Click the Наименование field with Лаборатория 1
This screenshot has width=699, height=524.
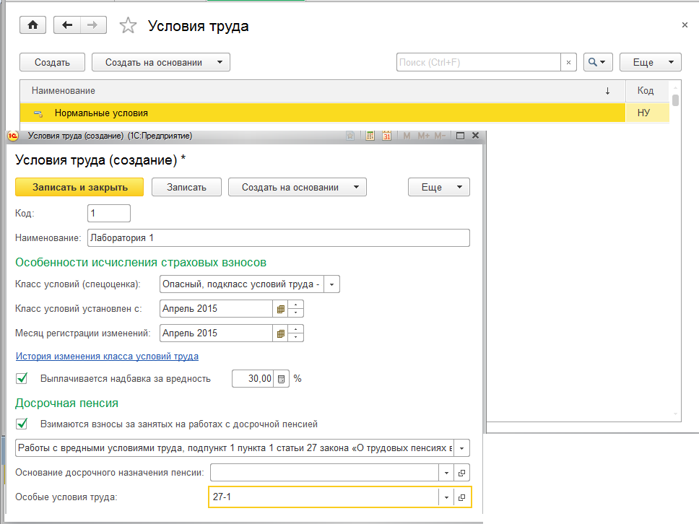coord(278,238)
